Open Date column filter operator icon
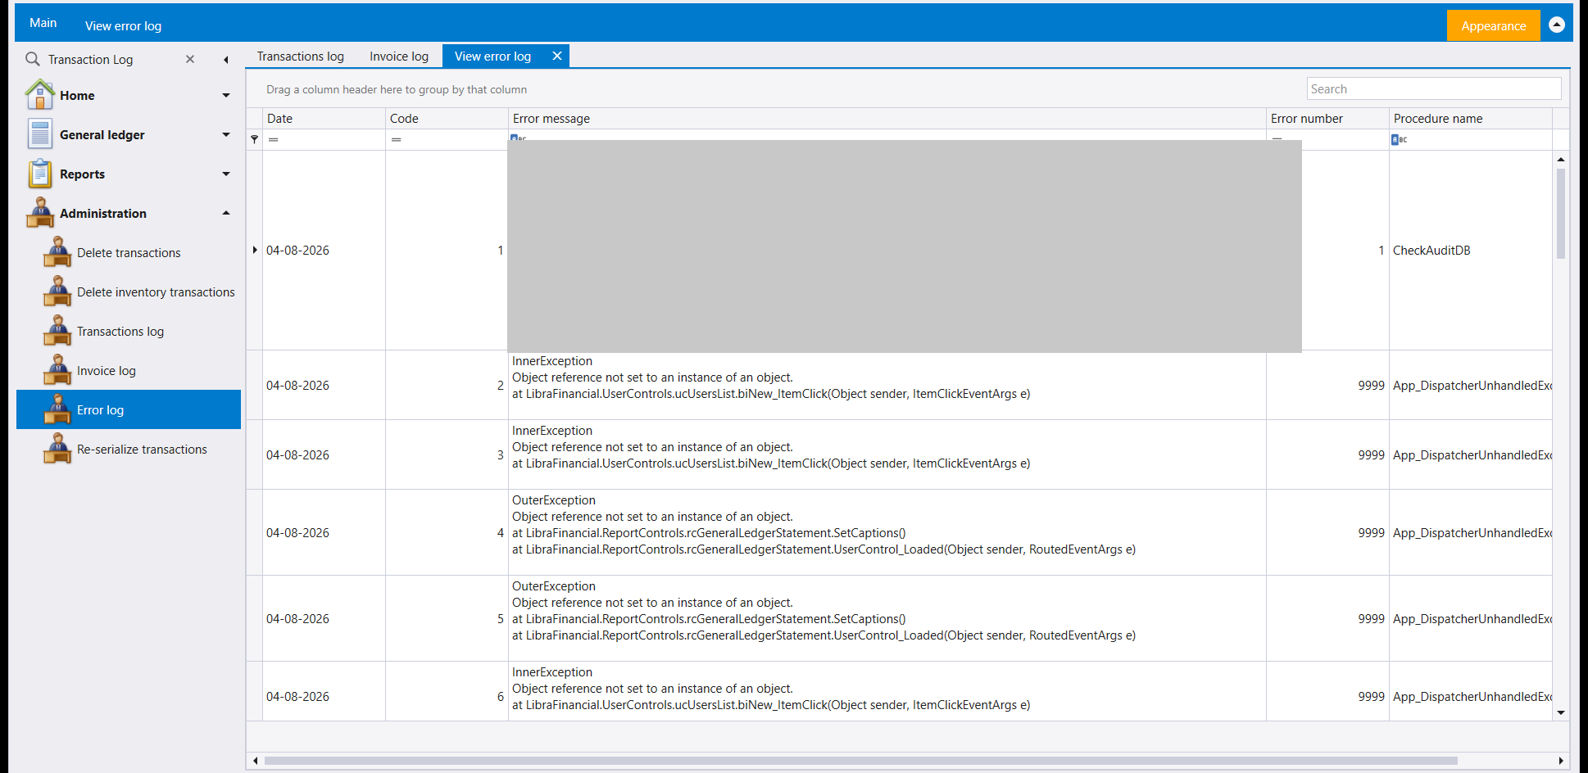 274,139
